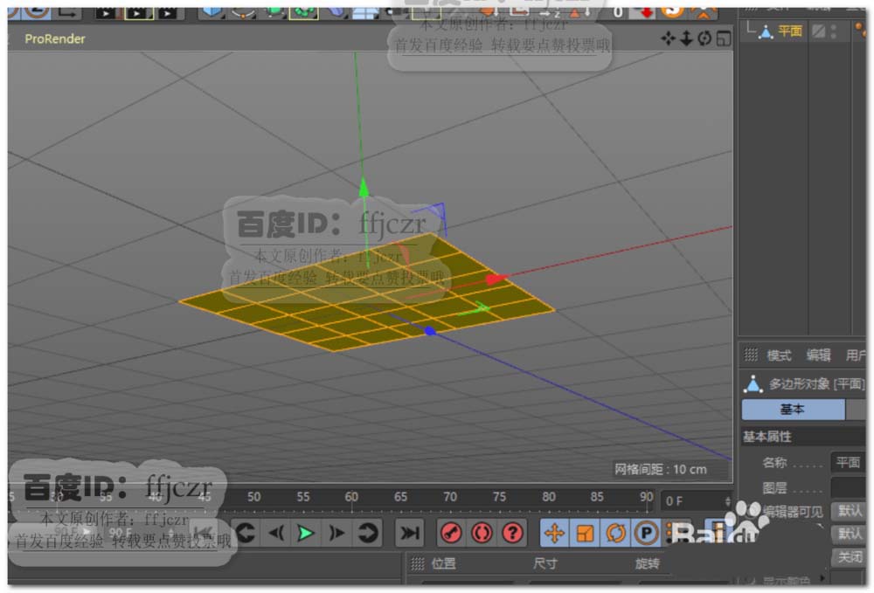The height and width of the screenshot is (593, 874).
Task: Toggle the viewport maximize icon
Action: (724, 38)
